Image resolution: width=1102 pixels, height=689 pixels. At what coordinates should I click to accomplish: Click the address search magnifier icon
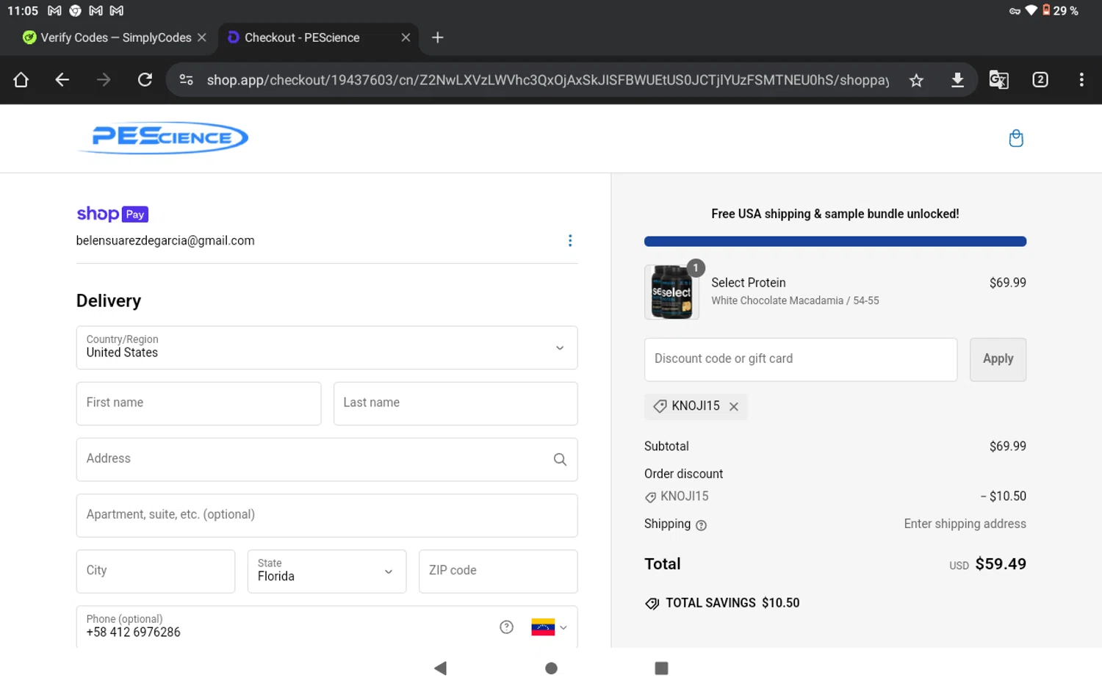[x=559, y=459]
